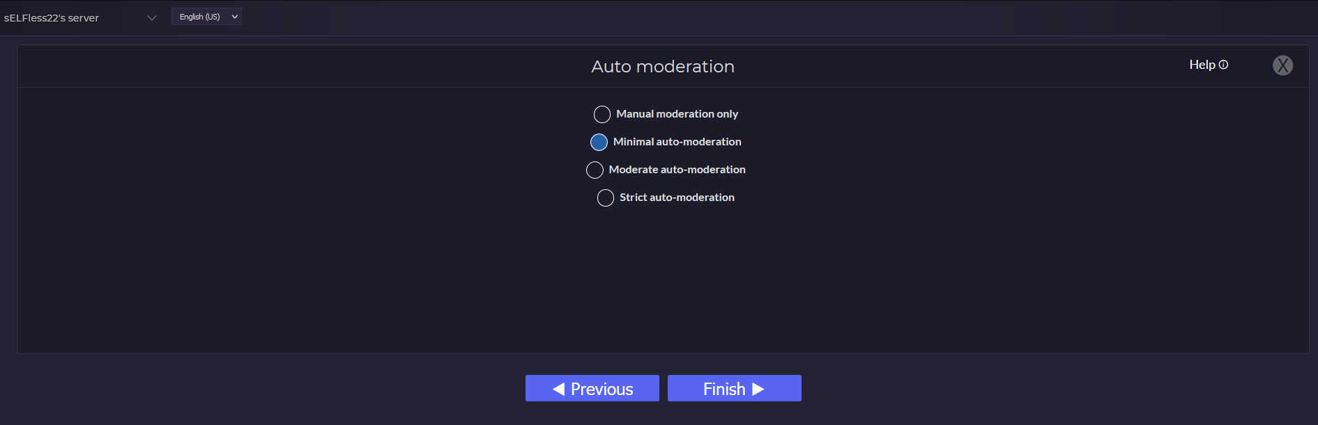Click the Help link
This screenshot has width=1318, height=425.
point(1202,64)
